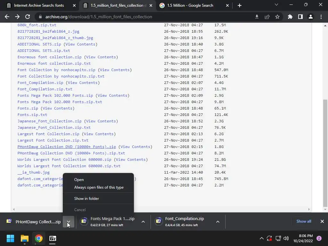Reload the archive.org page

(28, 17)
